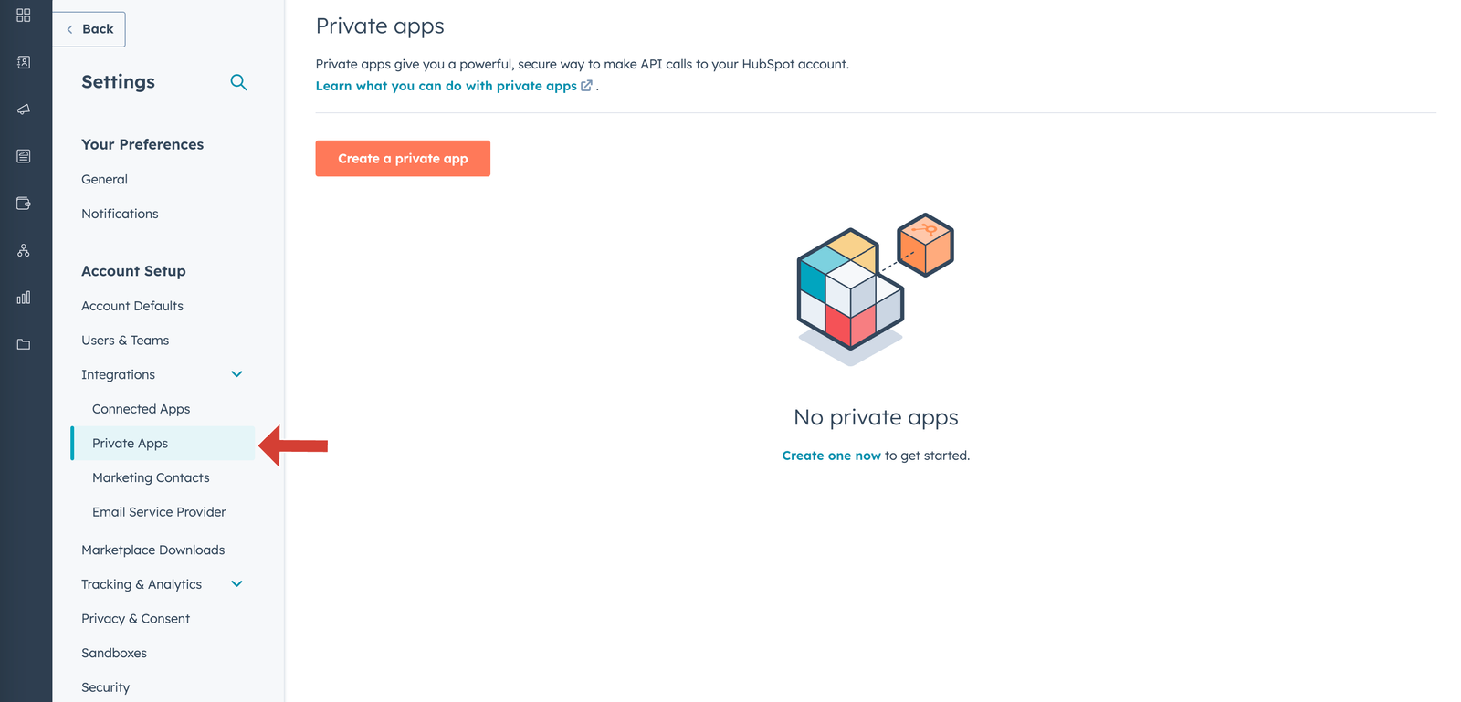Viewport: 1461px width, 702px height.
Task: Open the Settings search magnifier
Action: click(x=238, y=82)
